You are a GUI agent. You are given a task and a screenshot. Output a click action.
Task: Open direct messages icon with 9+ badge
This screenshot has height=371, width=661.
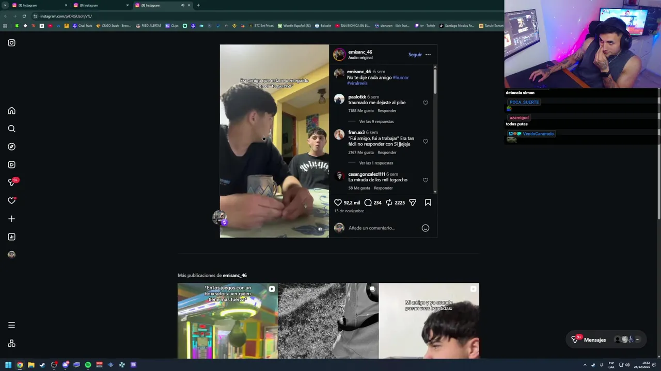tap(12, 182)
